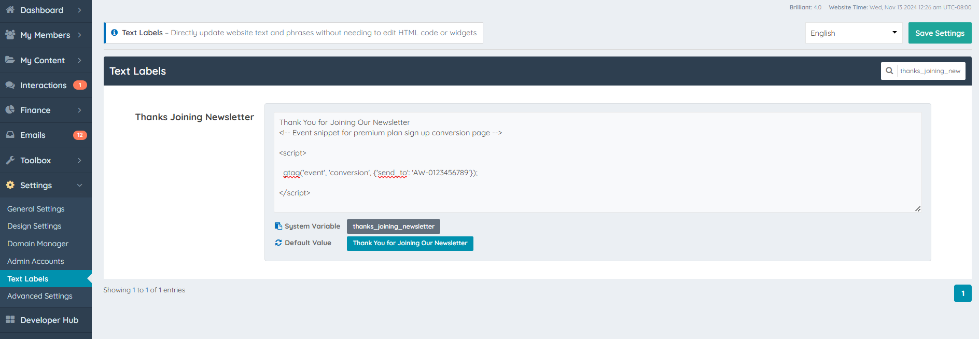Click the Developer Hub label
Screen dimensions: 979x339
pos(49,320)
